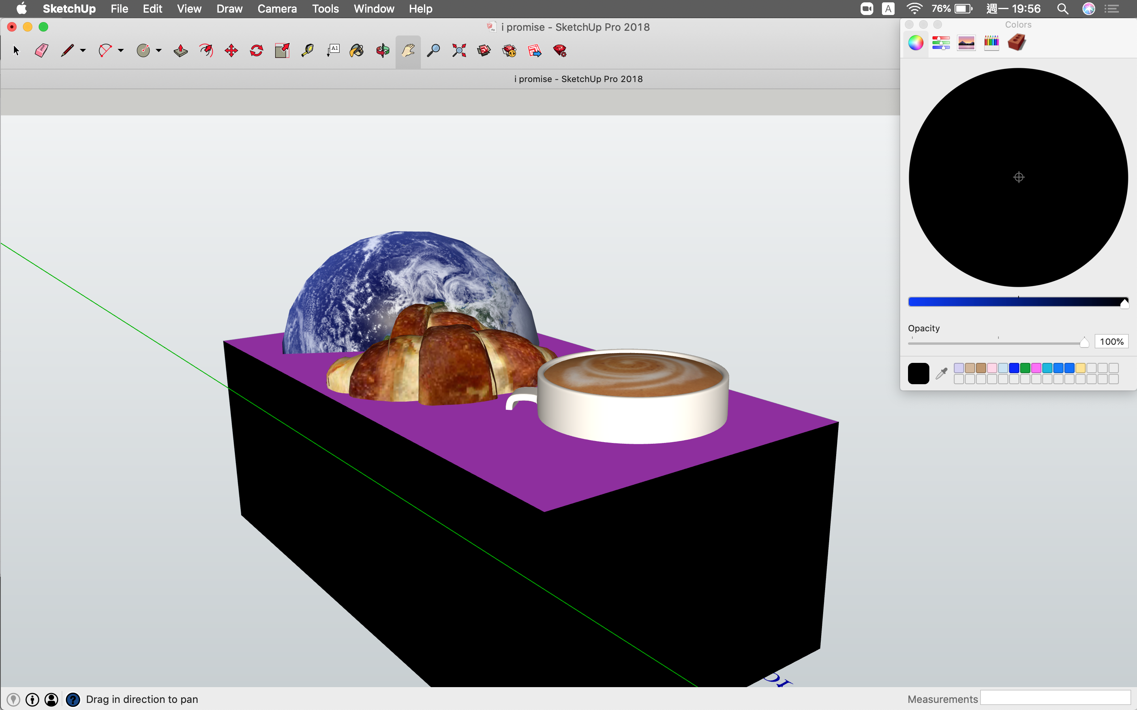This screenshot has height=710, width=1137.
Task: Expand the Line tool dropdown arrow
Action: 83,50
